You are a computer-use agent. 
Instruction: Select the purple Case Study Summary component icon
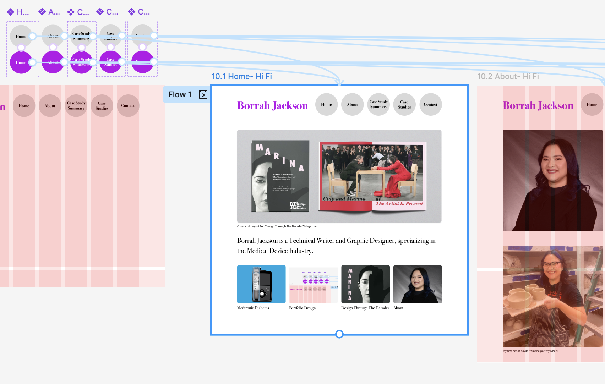[x=70, y=11]
